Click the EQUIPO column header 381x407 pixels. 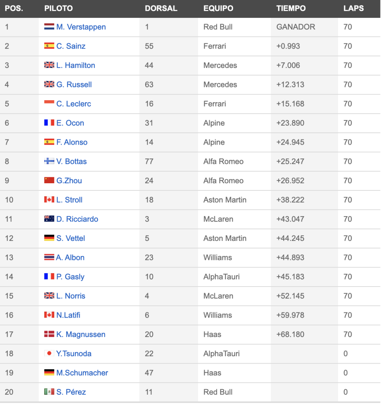pos(218,8)
